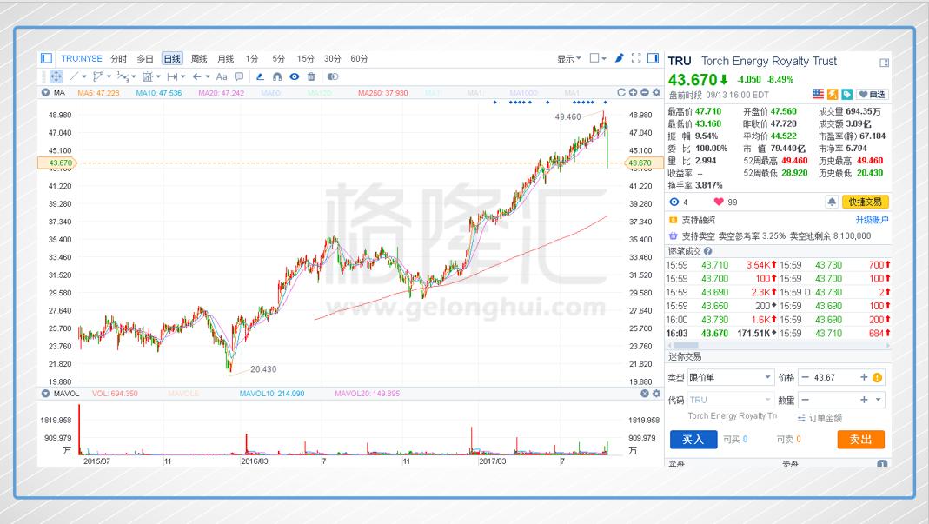
Task: Open the square layout dropdown
Action: pos(598,58)
